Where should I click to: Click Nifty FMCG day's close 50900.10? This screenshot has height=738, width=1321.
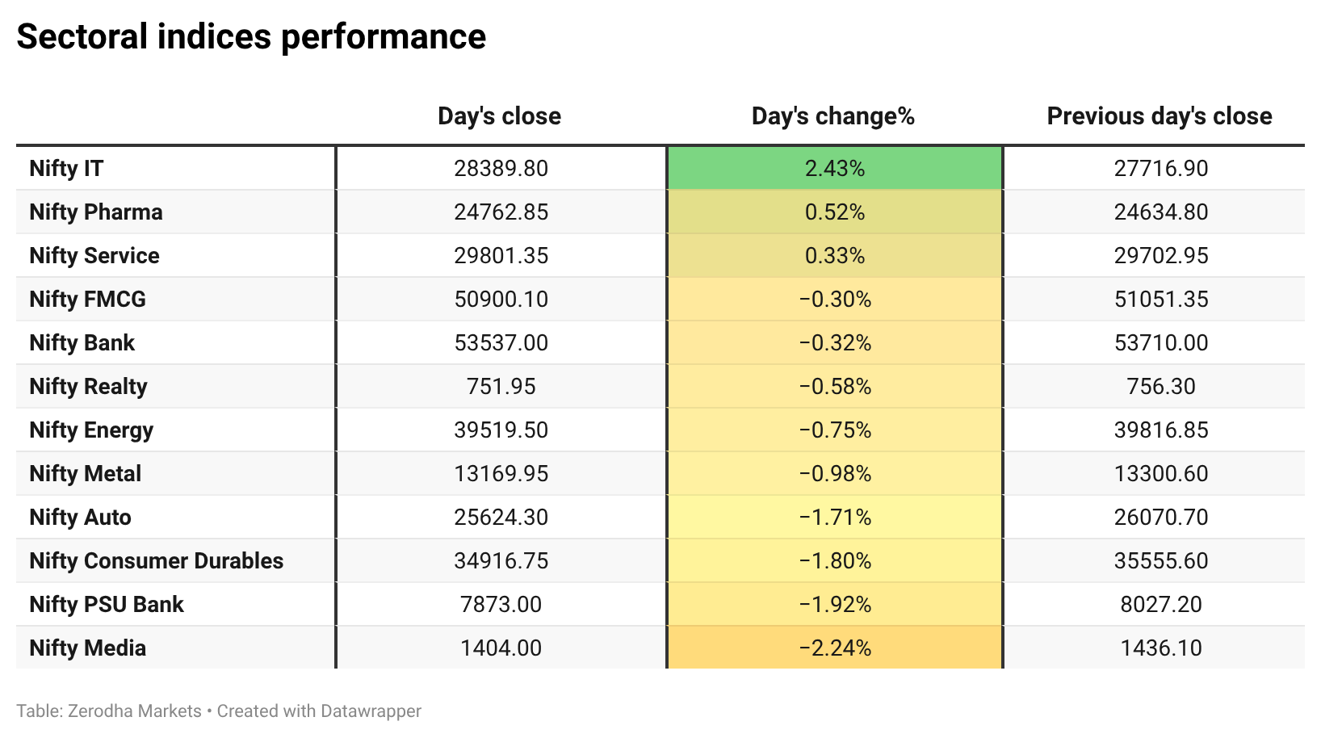[501, 299]
